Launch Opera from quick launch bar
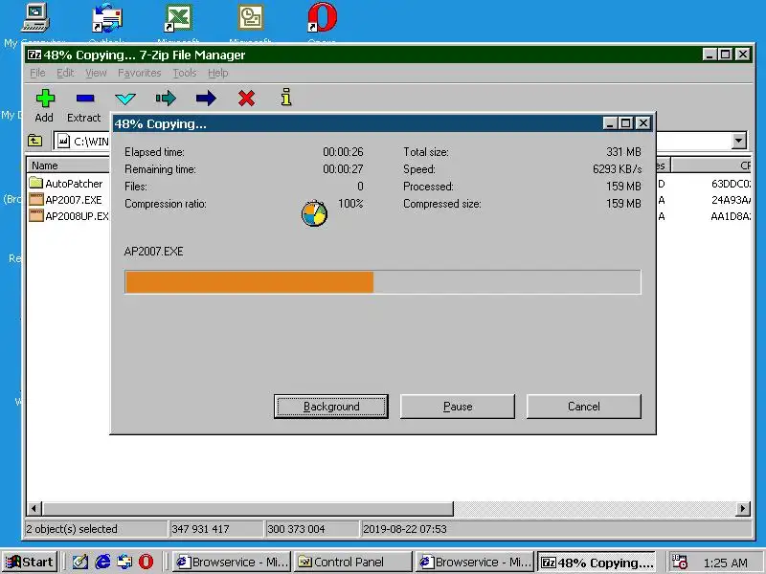 [x=146, y=562]
